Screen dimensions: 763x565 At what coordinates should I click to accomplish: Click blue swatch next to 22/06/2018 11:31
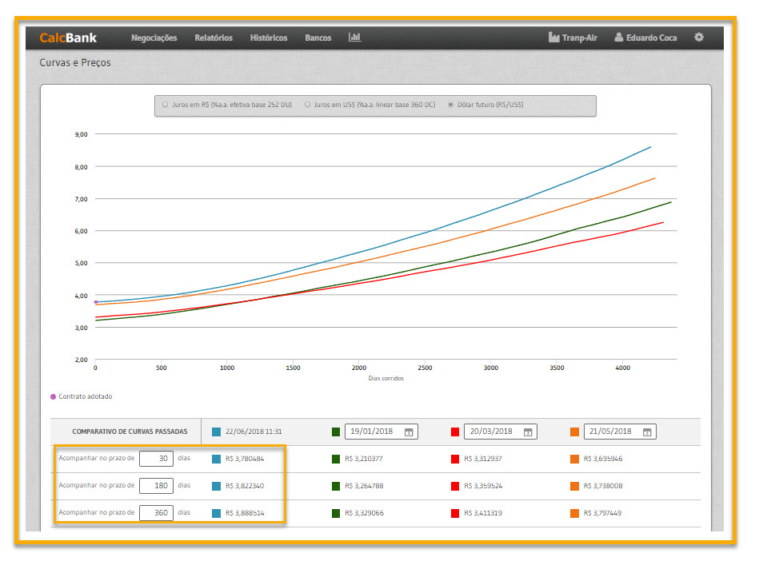[217, 432]
